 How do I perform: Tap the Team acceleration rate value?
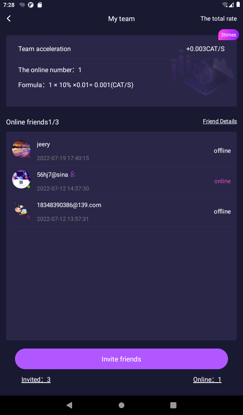(205, 49)
